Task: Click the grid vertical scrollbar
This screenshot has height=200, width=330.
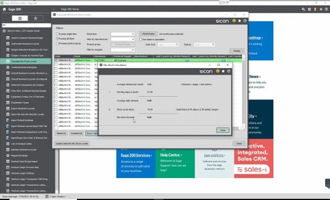Action: 244,91
